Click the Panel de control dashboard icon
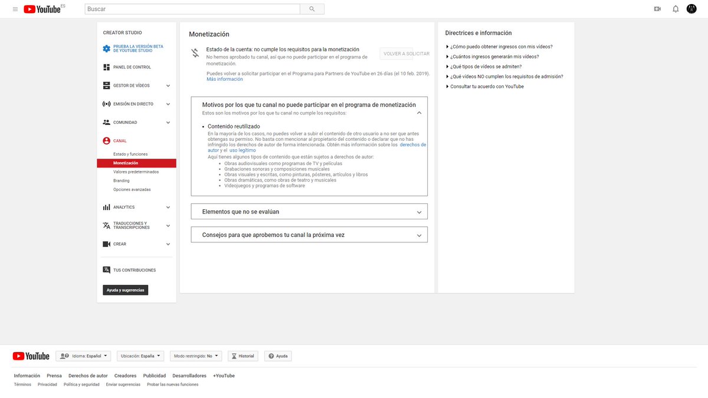Screen dimensions: 708x398 106,67
